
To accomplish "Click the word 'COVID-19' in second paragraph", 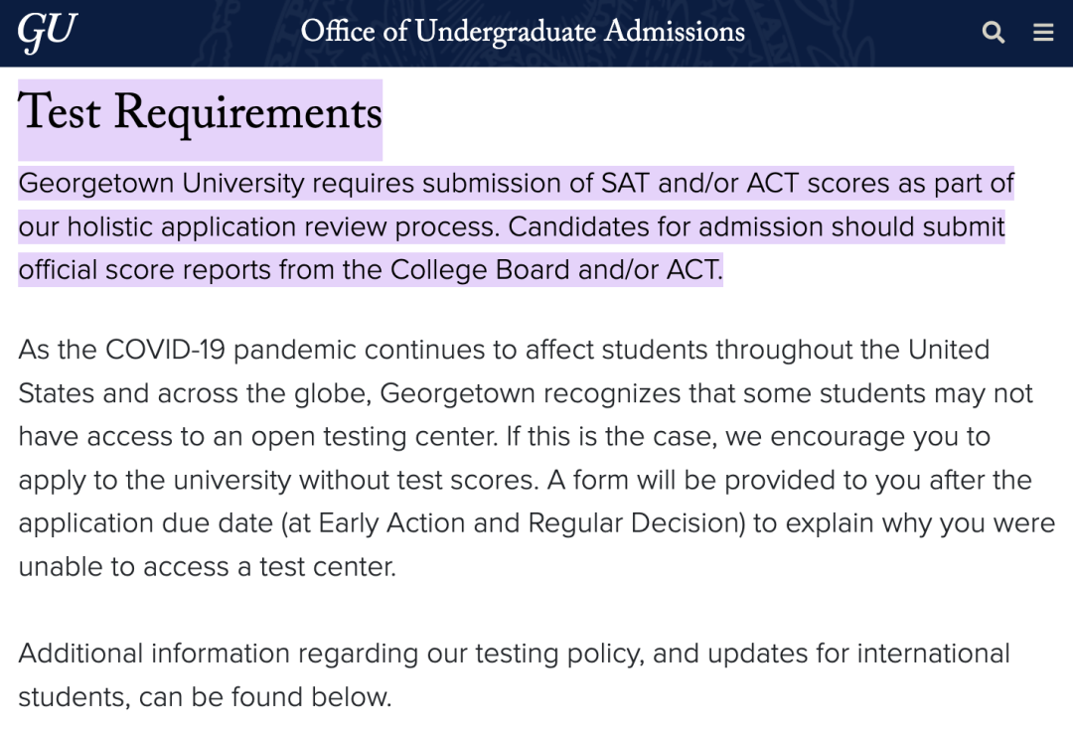I will click(165, 351).
